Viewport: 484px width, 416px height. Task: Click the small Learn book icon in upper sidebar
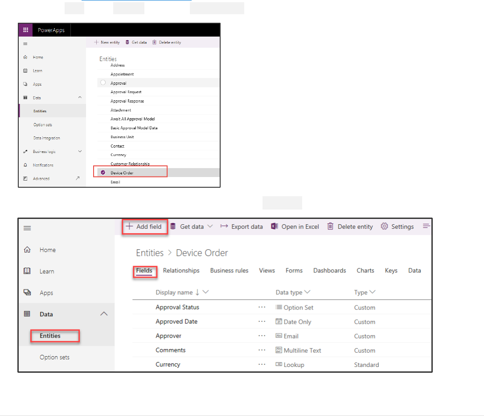(25, 71)
